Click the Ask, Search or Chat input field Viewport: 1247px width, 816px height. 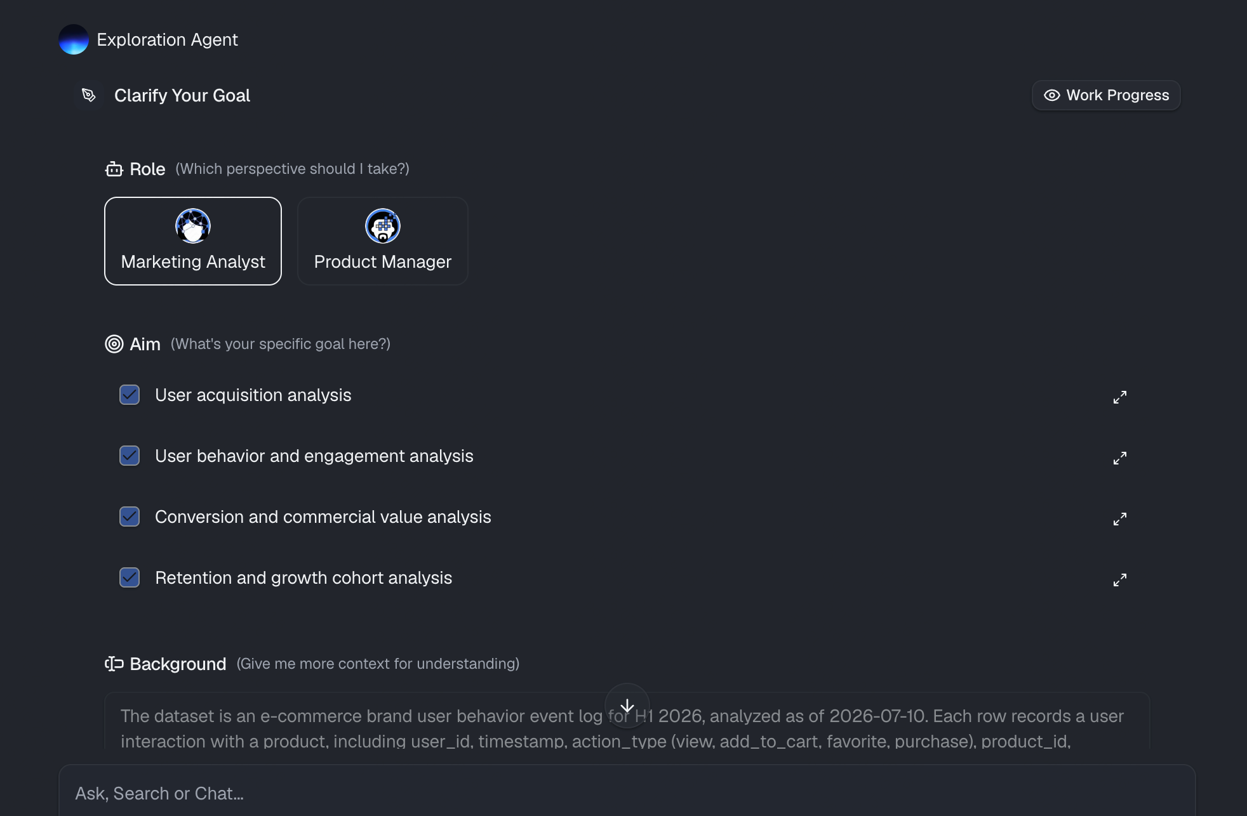(627, 793)
